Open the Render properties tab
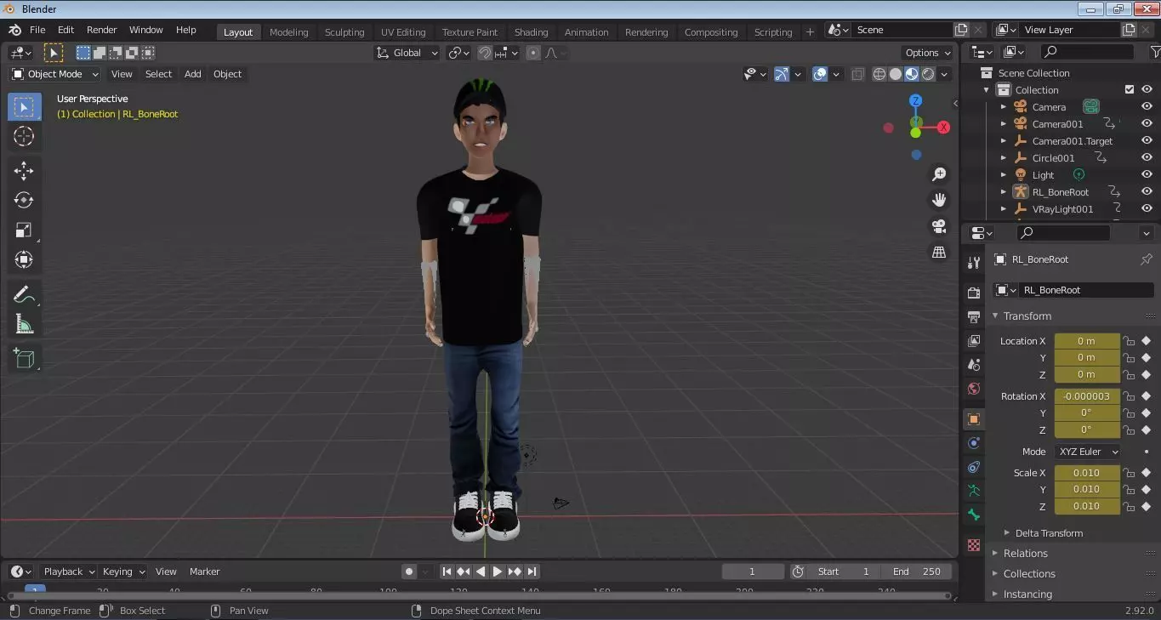The image size is (1161, 620). point(974,293)
